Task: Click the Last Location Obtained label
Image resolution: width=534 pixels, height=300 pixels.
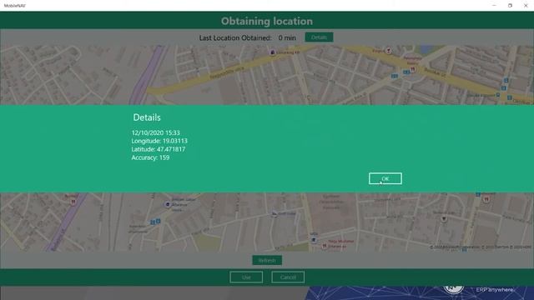Action: point(235,37)
